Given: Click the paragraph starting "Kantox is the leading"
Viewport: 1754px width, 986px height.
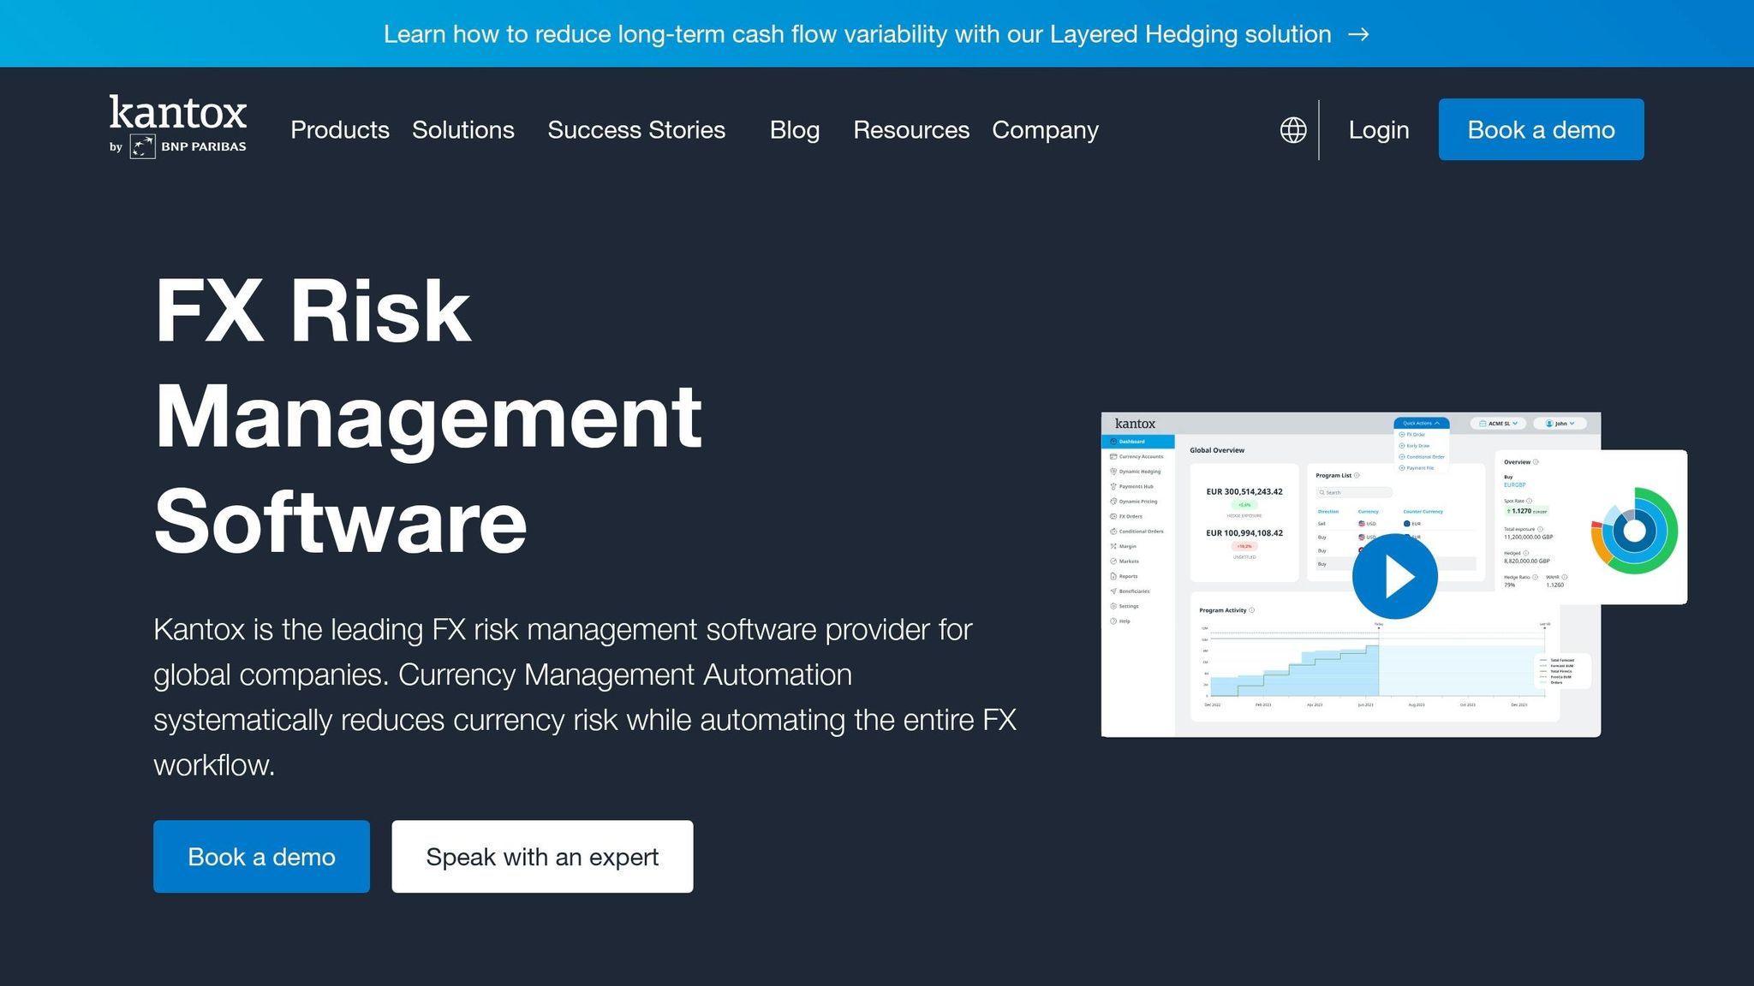Looking at the screenshot, I should coord(585,697).
